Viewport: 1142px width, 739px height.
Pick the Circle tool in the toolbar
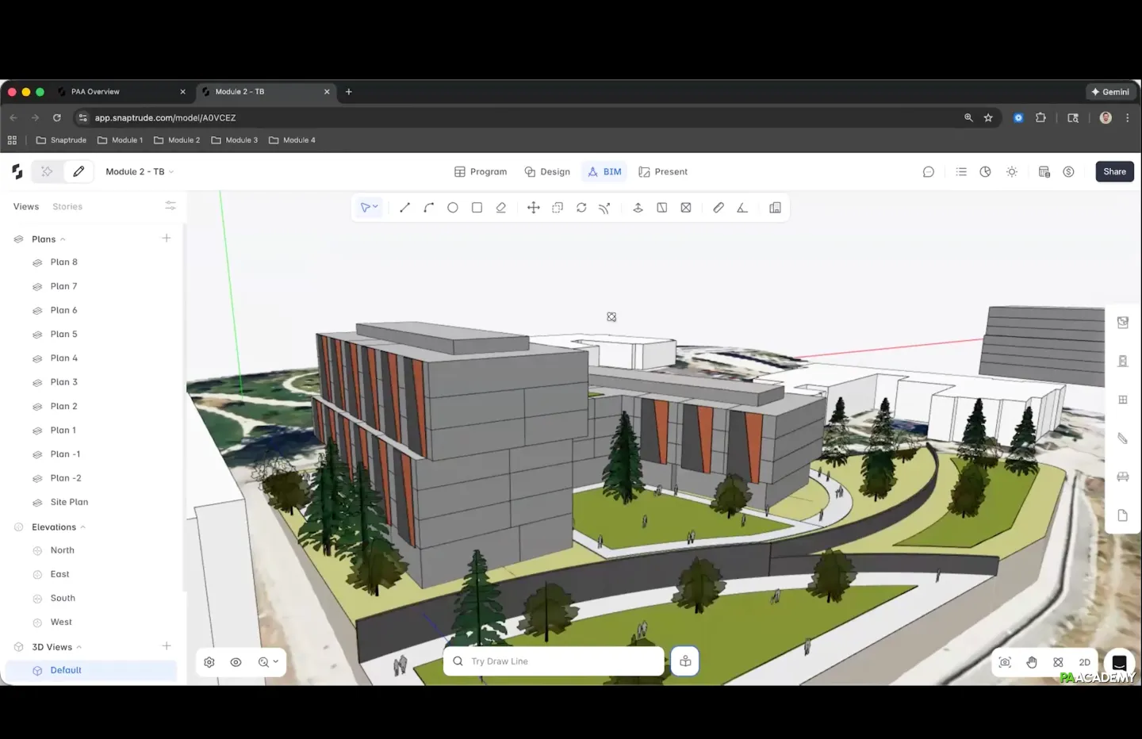[x=453, y=208]
